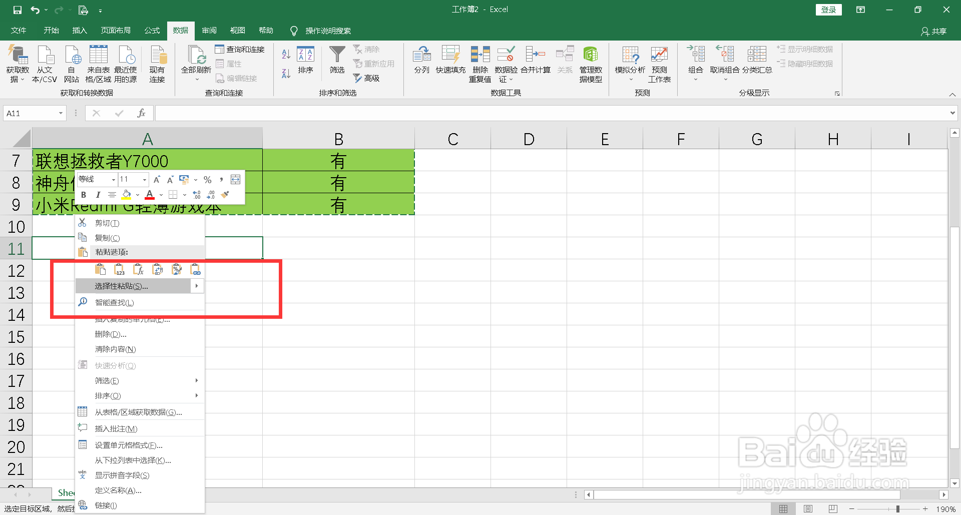
Task: Choose 复制(C) from context menu
Action: (140, 238)
